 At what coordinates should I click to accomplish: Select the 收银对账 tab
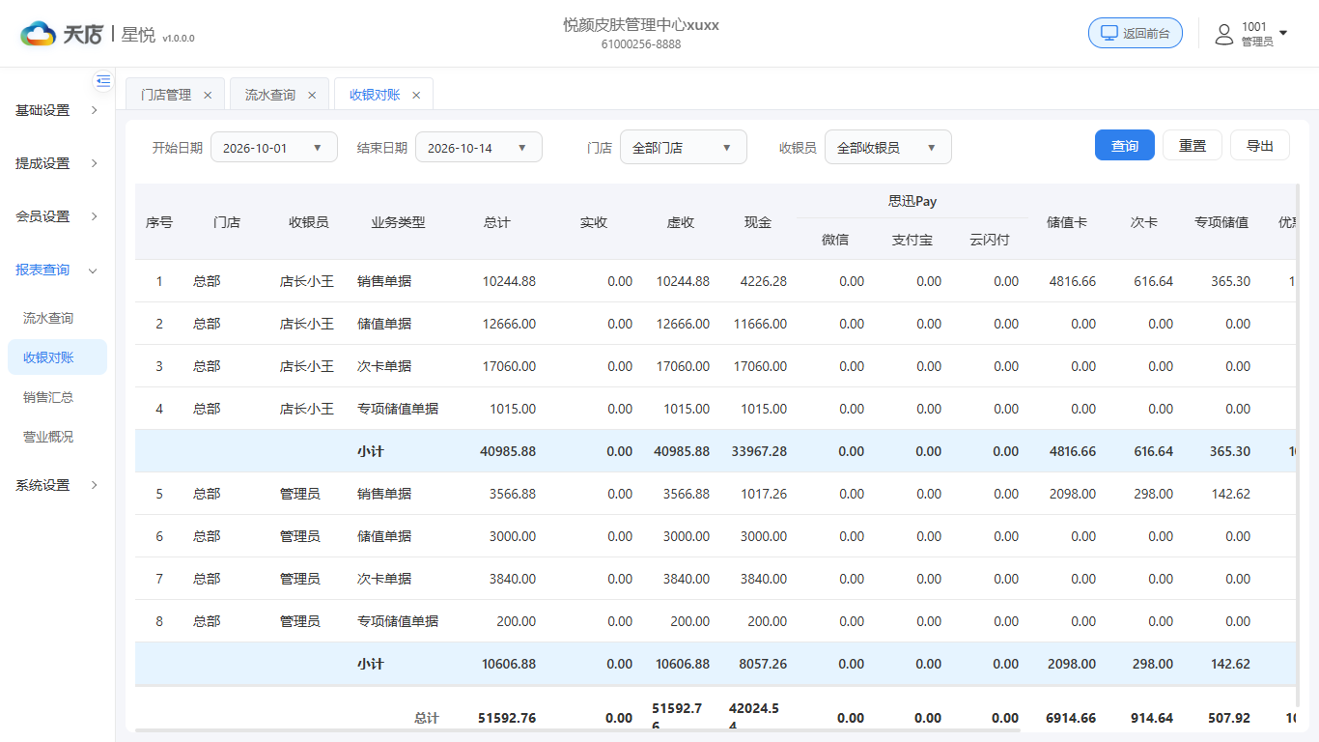coord(375,95)
